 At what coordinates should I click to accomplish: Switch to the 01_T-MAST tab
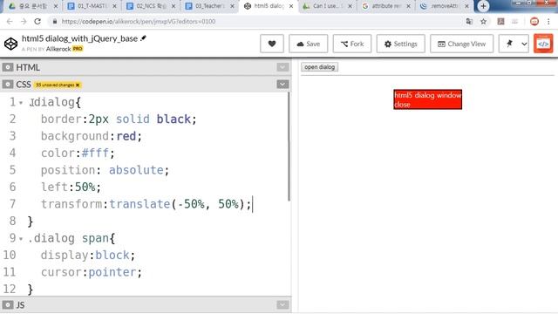pos(92,6)
